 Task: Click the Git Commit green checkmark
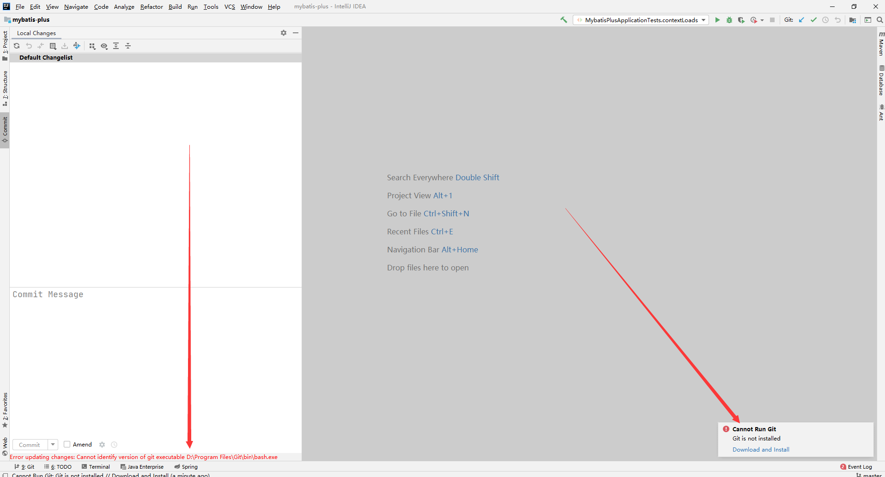click(x=813, y=20)
